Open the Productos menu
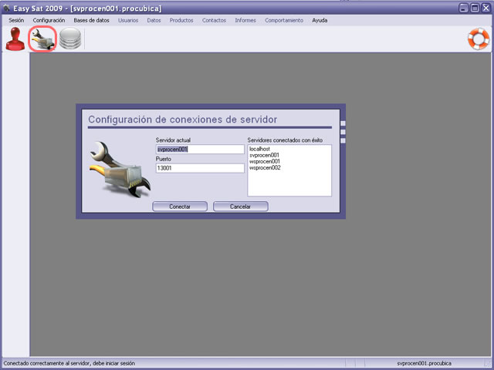This screenshot has height=370, width=494. pos(181,20)
